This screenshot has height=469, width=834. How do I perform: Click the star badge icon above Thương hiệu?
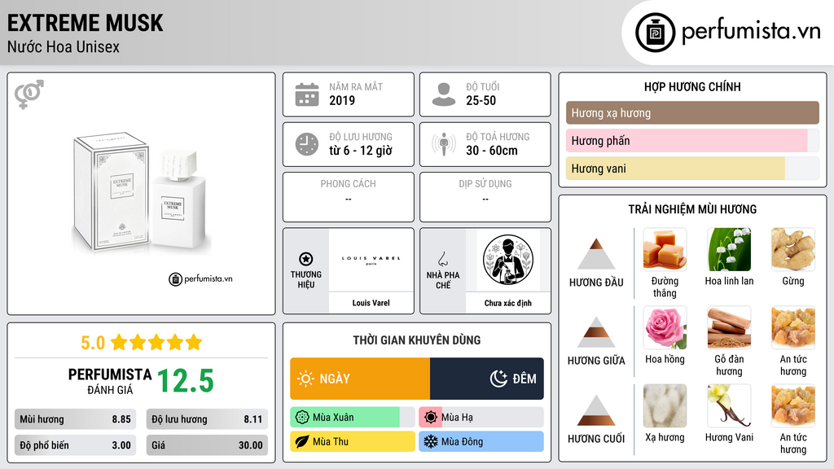click(306, 259)
